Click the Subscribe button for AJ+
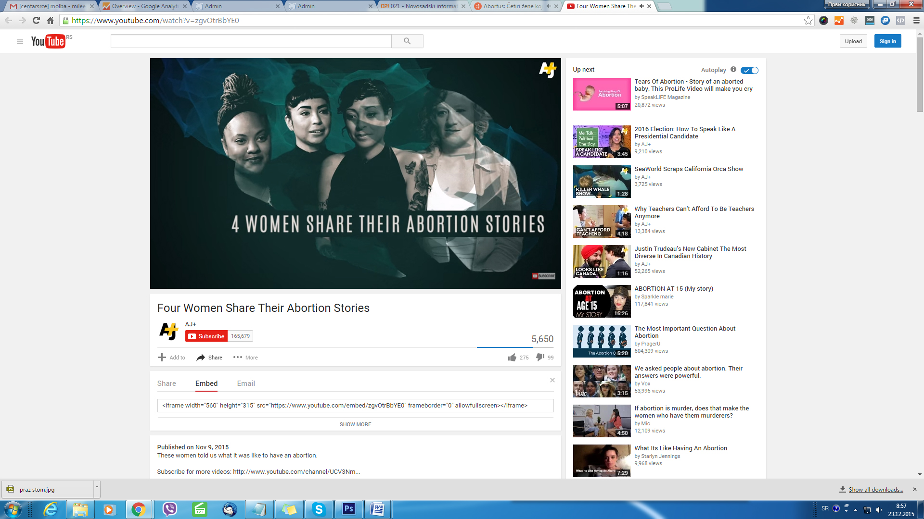Screen dimensions: 924x519 click(x=206, y=336)
